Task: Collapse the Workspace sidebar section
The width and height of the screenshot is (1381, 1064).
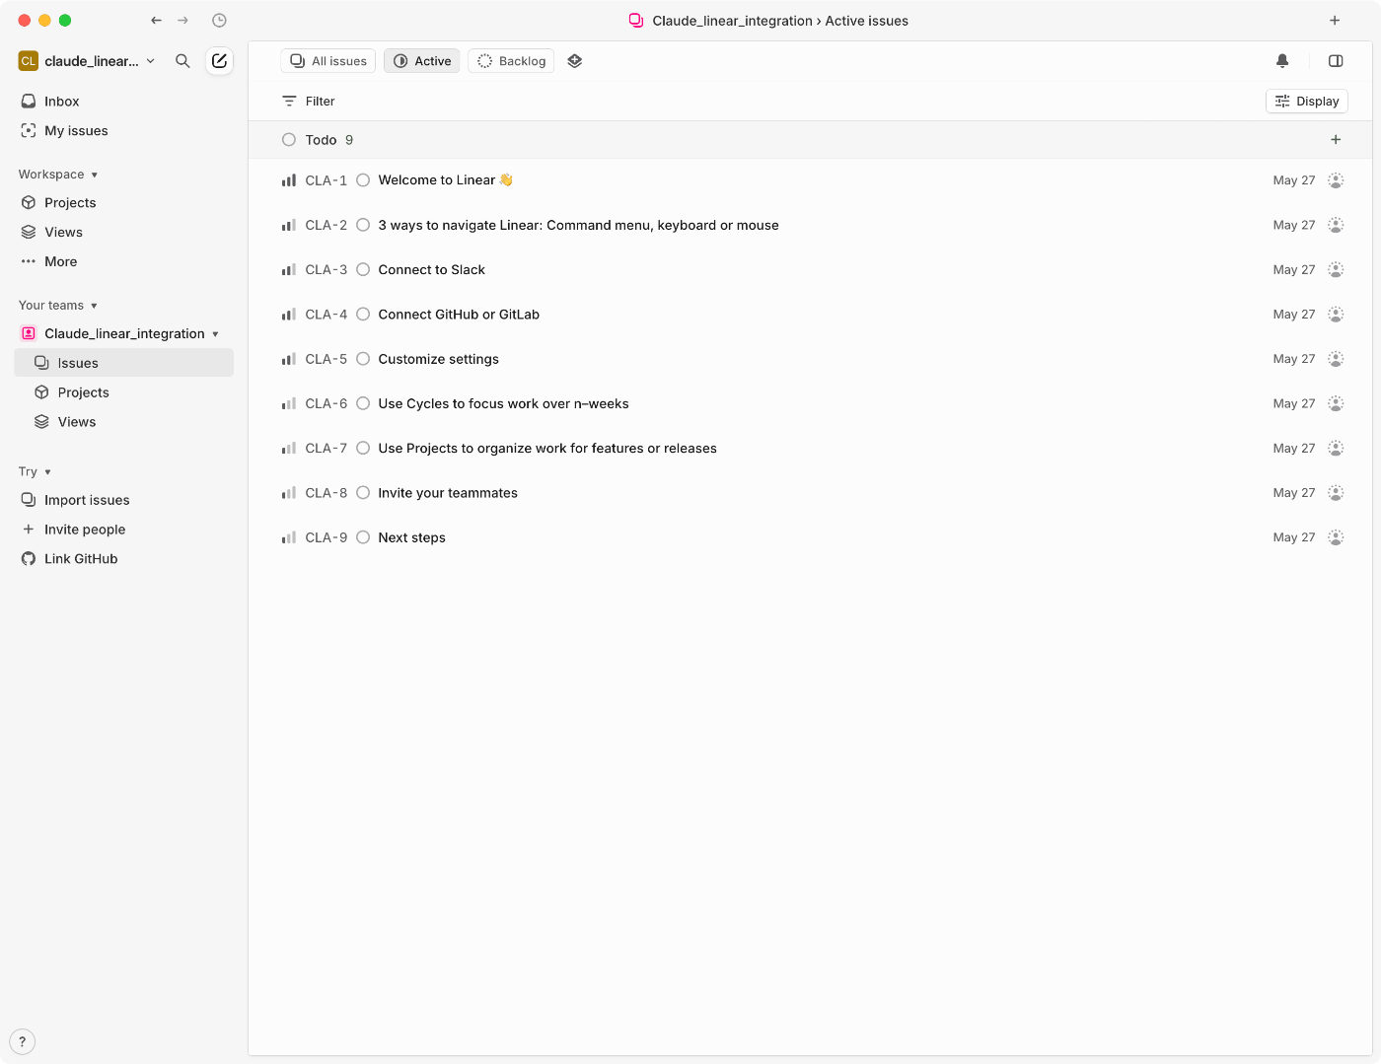Action: click(x=58, y=175)
